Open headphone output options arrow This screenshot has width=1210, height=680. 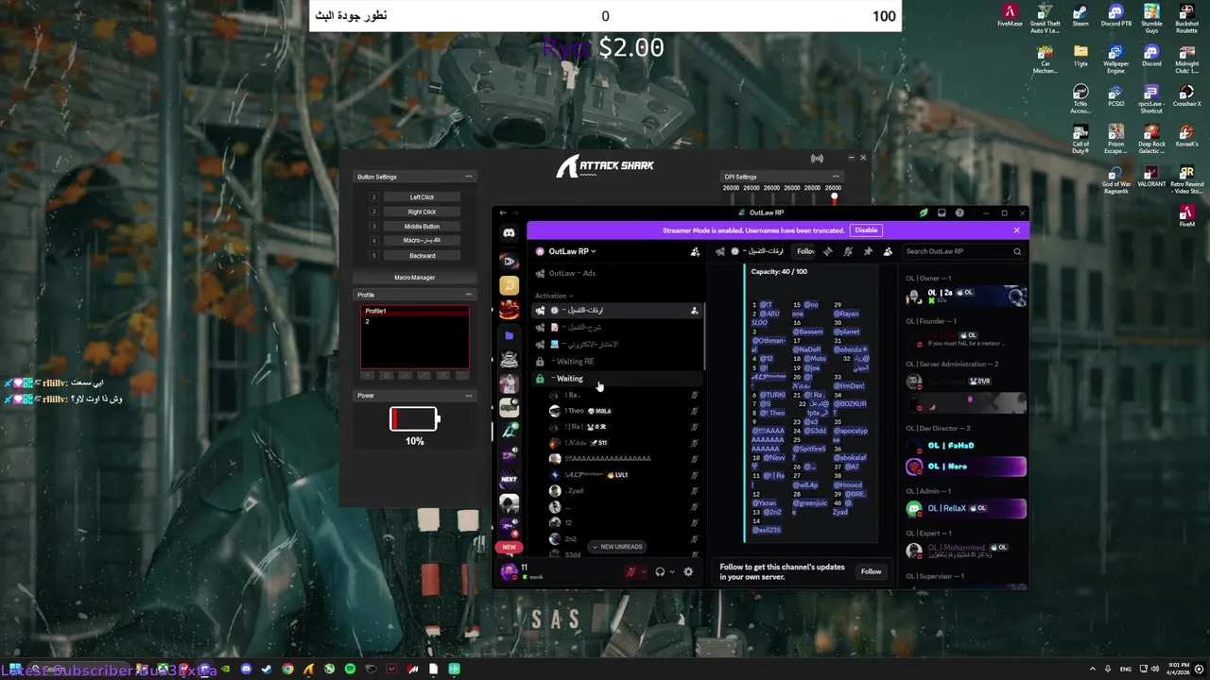coord(672,571)
